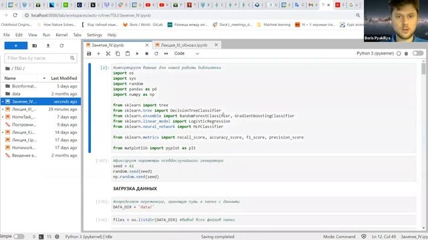Open the debugger bug icon
Viewport: 428px width, 240px height.
406,53
